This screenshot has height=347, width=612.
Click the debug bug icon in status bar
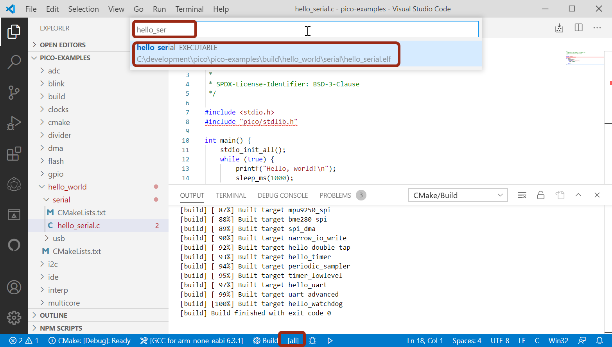click(312, 341)
